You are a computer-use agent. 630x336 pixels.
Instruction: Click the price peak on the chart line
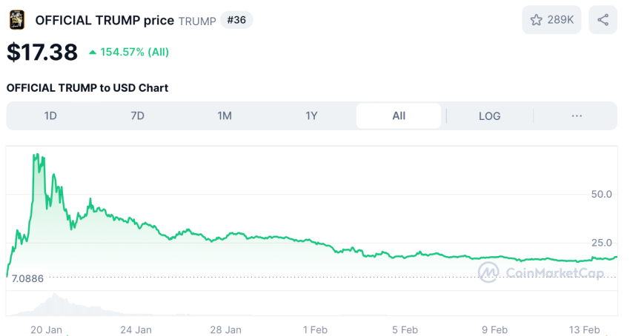coord(36,154)
